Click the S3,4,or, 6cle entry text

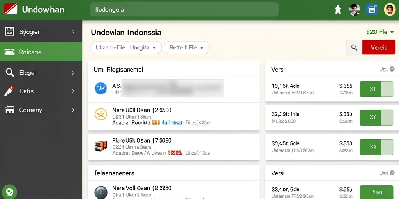(x=286, y=189)
